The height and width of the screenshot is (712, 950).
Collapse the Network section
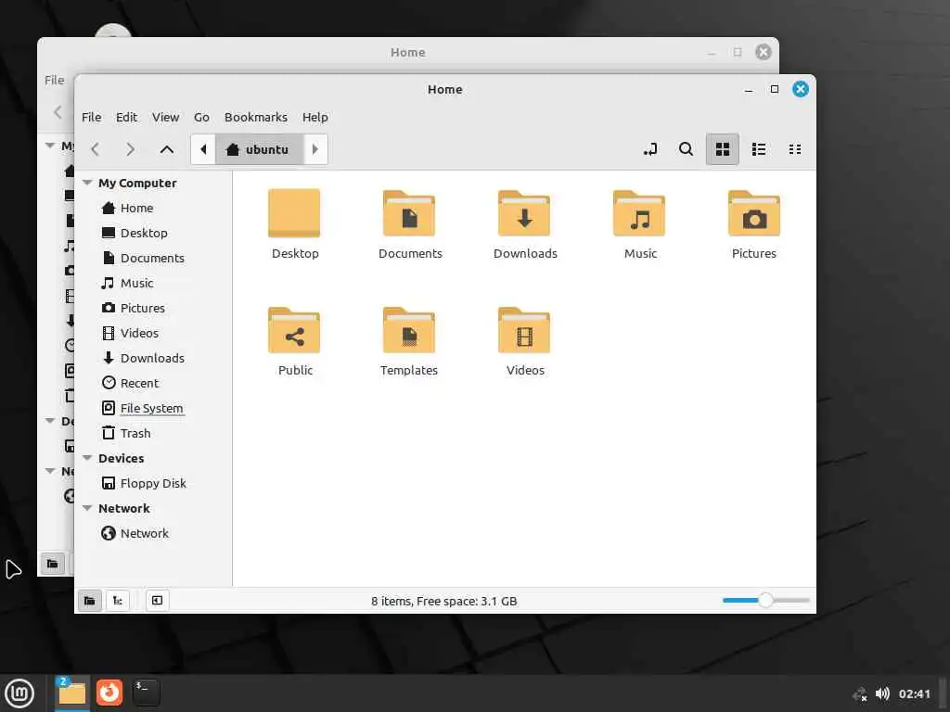coord(87,509)
